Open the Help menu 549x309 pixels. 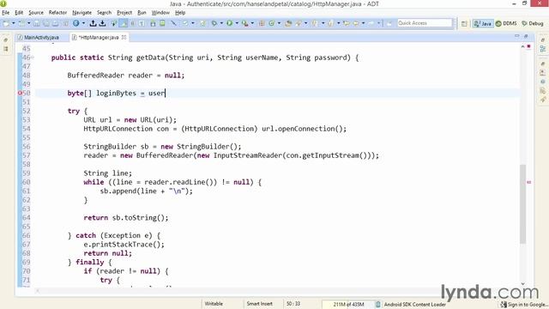click(180, 13)
